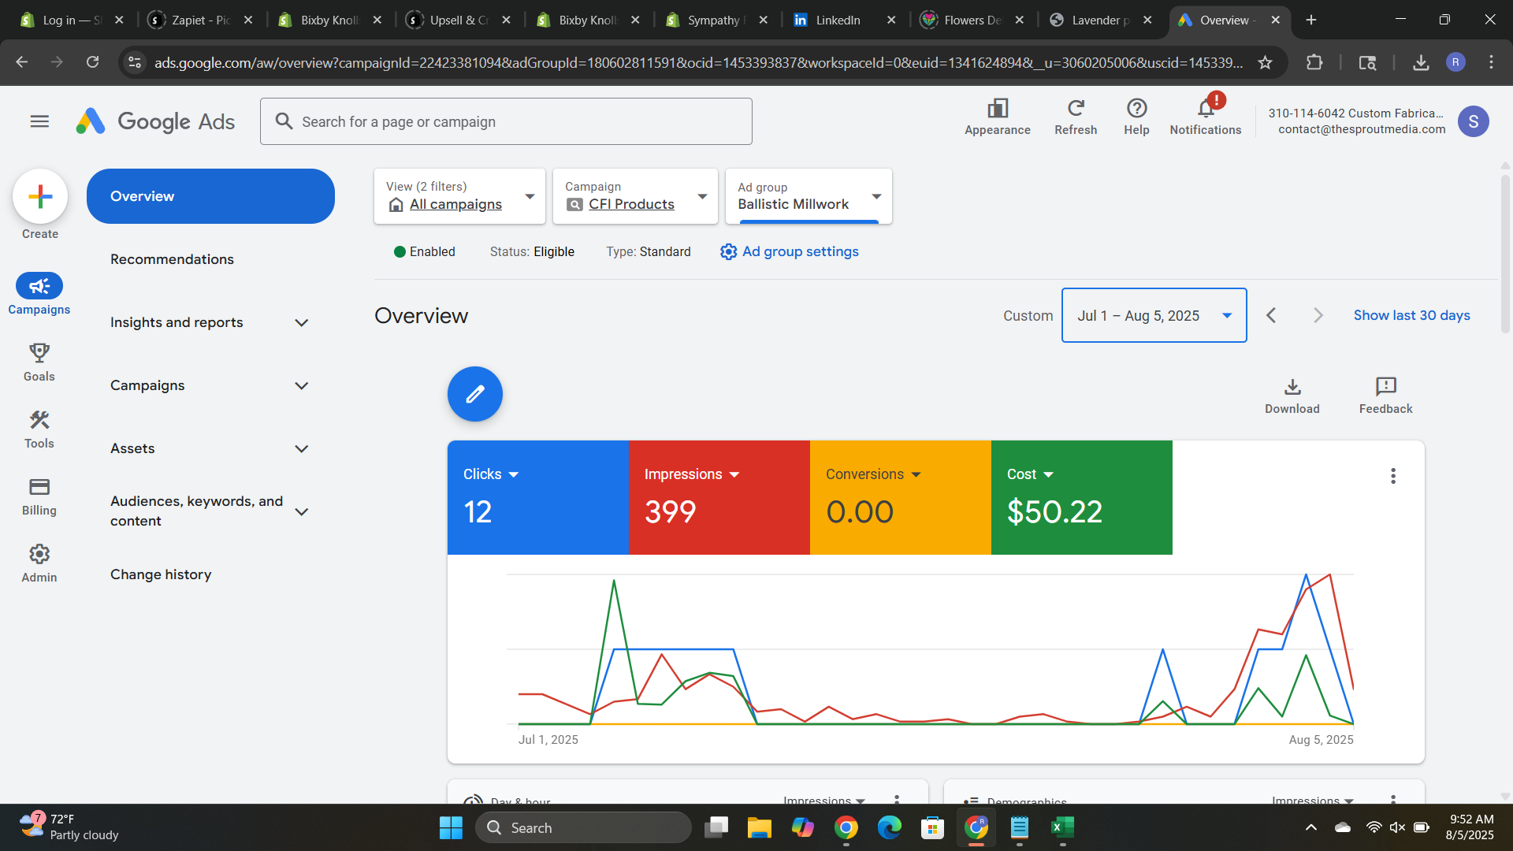Open the Notifications bell
1513x851 pixels.
(x=1205, y=117)
